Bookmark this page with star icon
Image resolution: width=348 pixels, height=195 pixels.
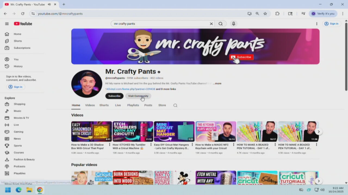click(265, 14)
